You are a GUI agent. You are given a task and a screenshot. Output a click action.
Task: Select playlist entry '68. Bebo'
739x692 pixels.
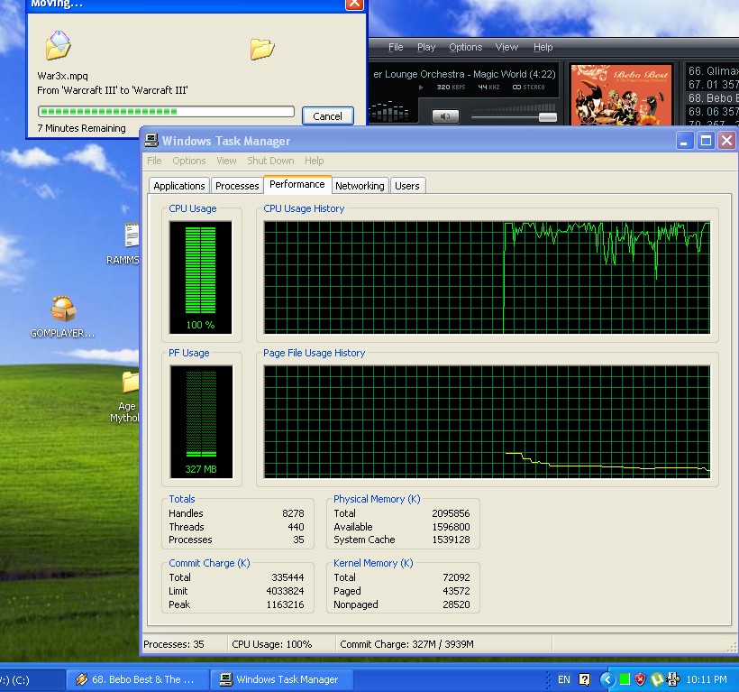point(713,98)
